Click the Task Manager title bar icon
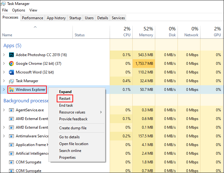This screenshot has height=173, width=224. [3, 4]
